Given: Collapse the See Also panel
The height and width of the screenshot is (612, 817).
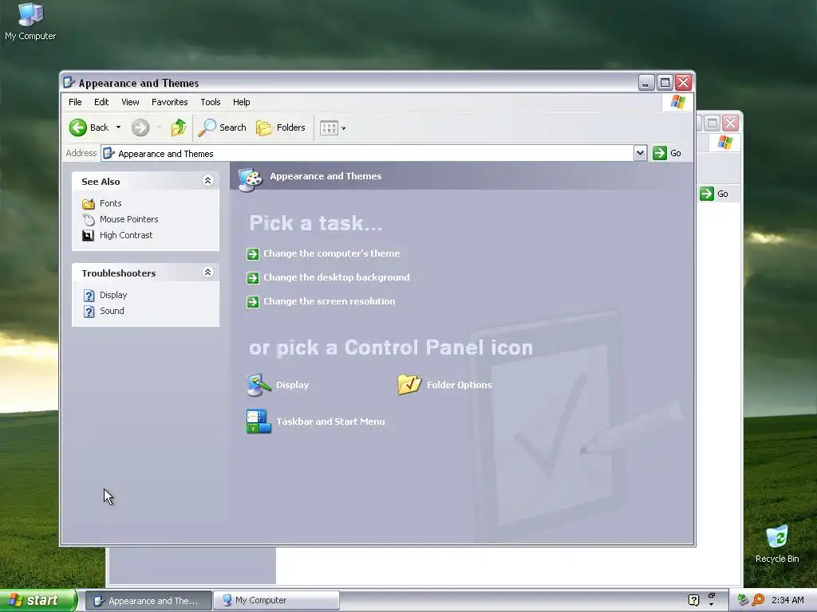Looking at the screenshot, I should tap(207, 181).
